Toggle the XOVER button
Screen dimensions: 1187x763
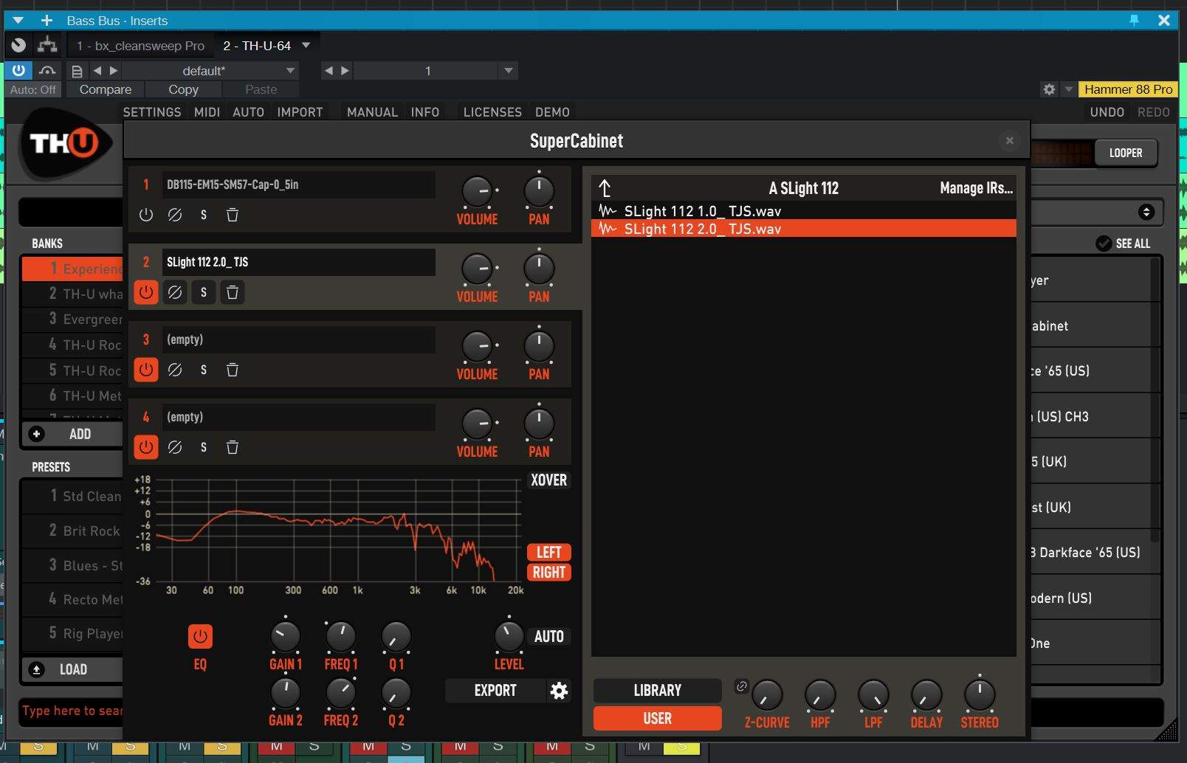[x=548, y=480]
